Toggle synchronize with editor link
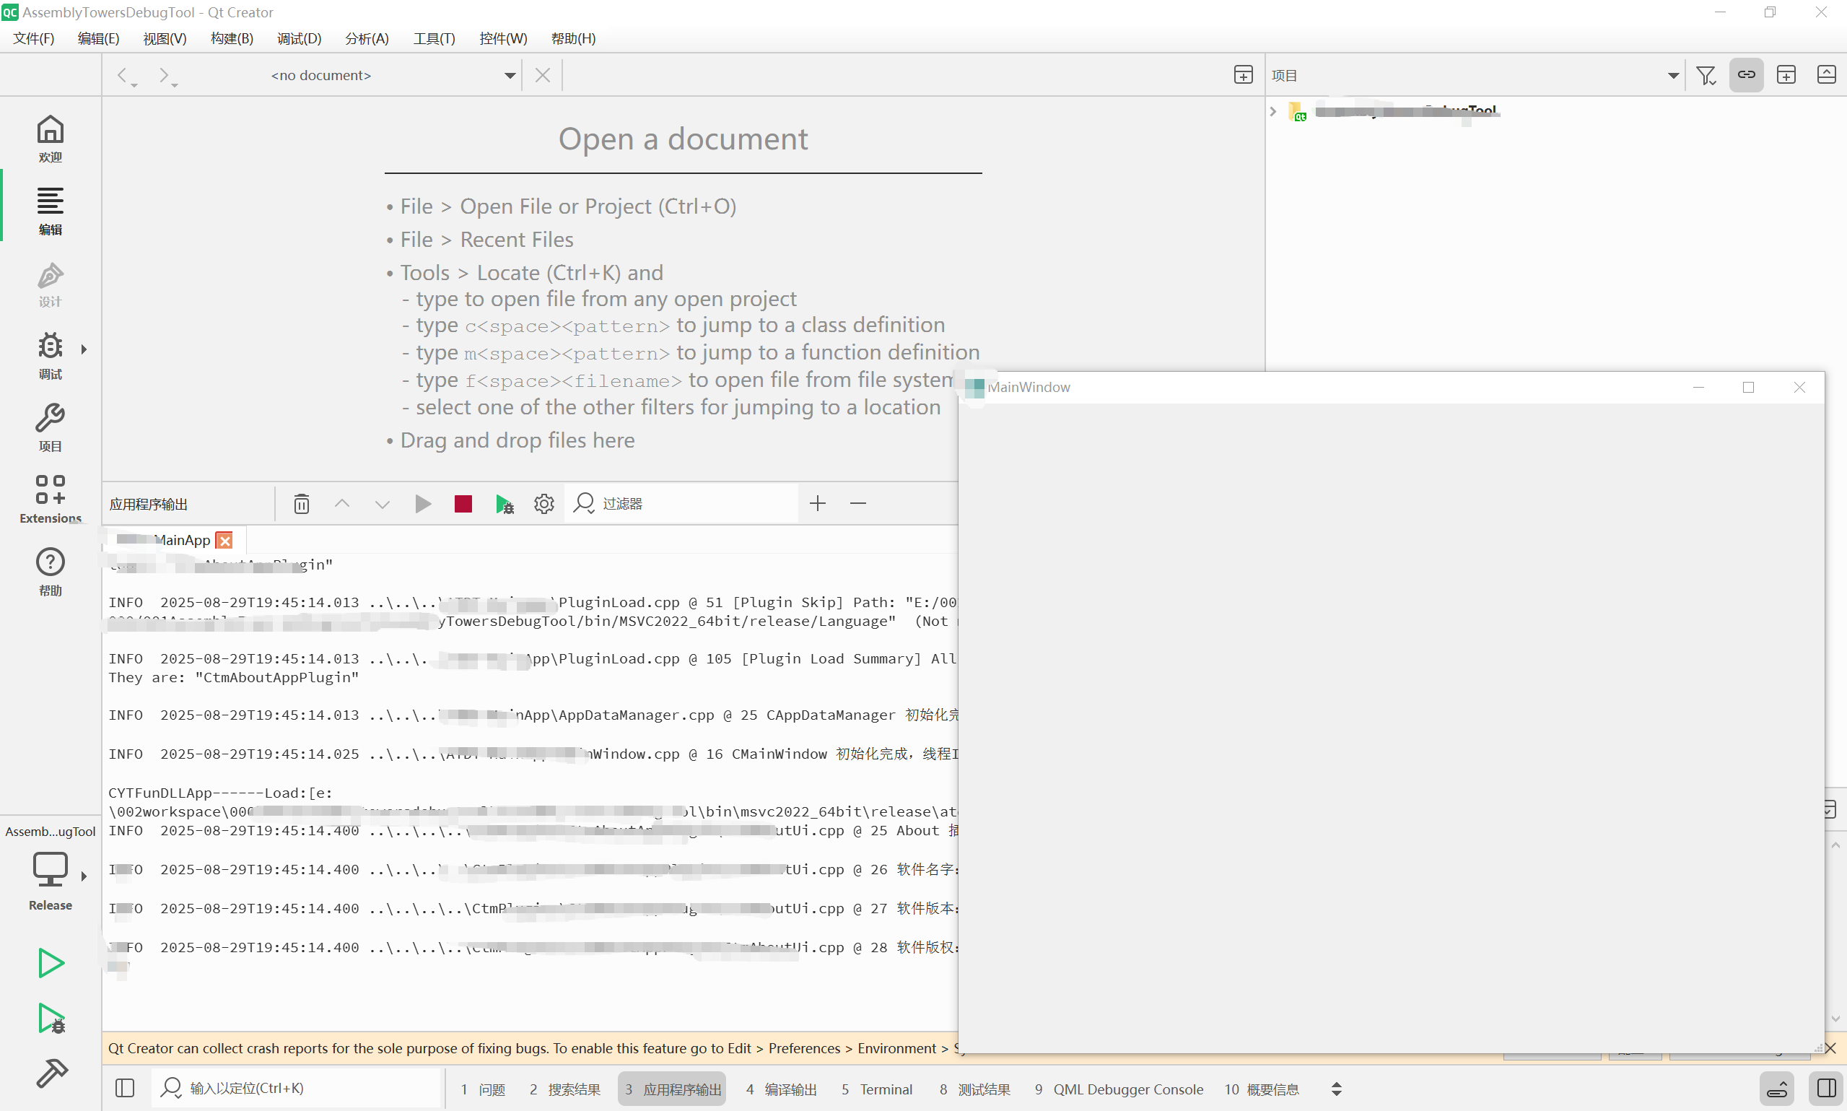The image size is (1847, 1111). (x=1746, y=75)
